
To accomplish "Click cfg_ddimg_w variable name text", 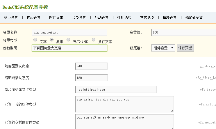I will pos(206,66).
